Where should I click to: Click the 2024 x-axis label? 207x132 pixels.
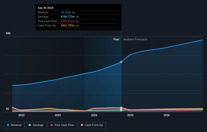click(x=94, y=115)
